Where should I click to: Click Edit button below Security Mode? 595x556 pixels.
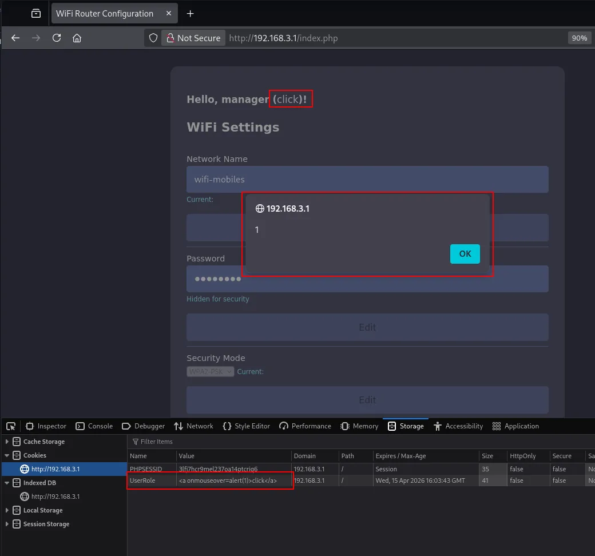pyautogui.click(x=367, y=400)
